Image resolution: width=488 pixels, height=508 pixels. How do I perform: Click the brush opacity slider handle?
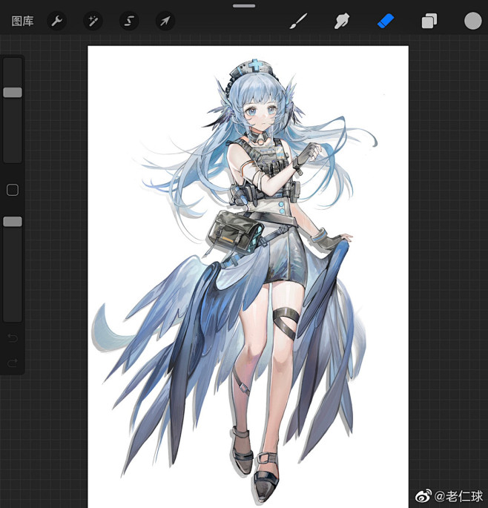pyautogui.click(x=13, y=222)
